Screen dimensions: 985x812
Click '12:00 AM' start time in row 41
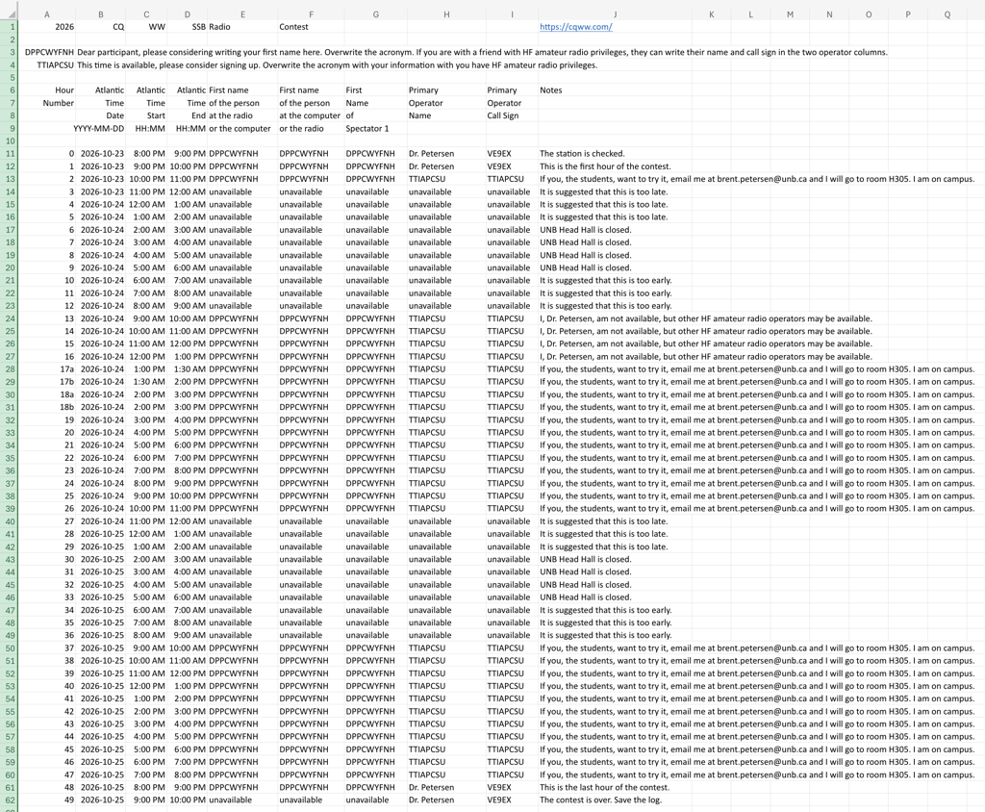(x=147, y=534)
